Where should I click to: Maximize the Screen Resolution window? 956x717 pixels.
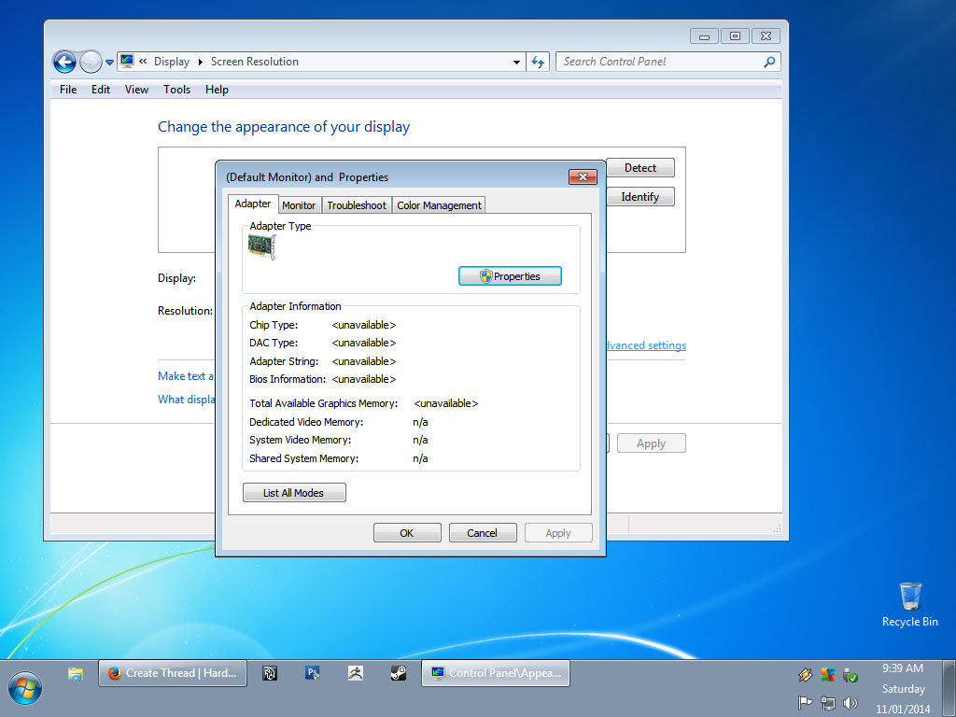pos(736,36)
